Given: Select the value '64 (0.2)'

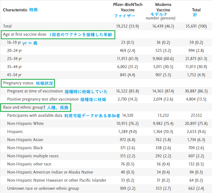Looking at the screenshot, I should coord(196,180).
